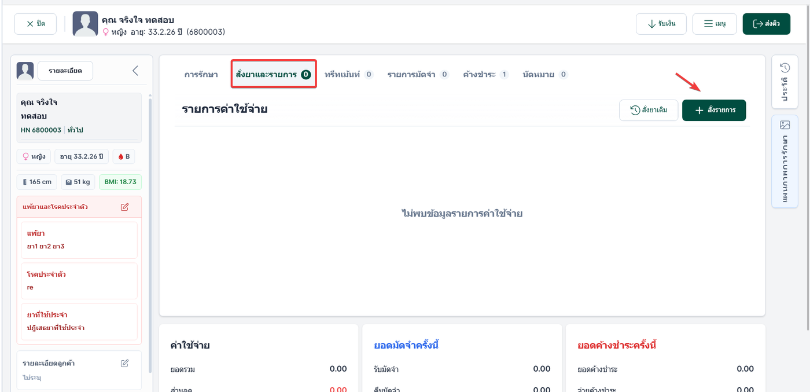Image resolution: width=810 pixels, height=392 pixels.
Task: Click the สั่งรายการ add order button
Action: point(714,110)
